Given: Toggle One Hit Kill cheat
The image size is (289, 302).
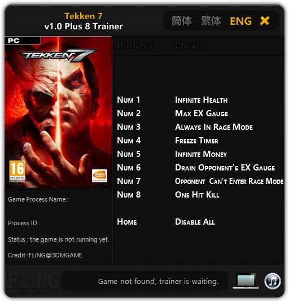Looking at the screenshot, I should (x=197, y=195).
